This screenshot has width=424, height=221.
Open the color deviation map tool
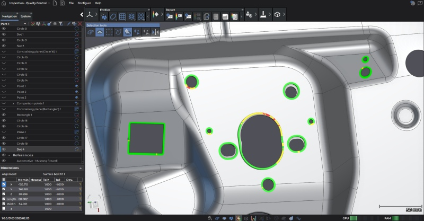(x=156, y=16)
